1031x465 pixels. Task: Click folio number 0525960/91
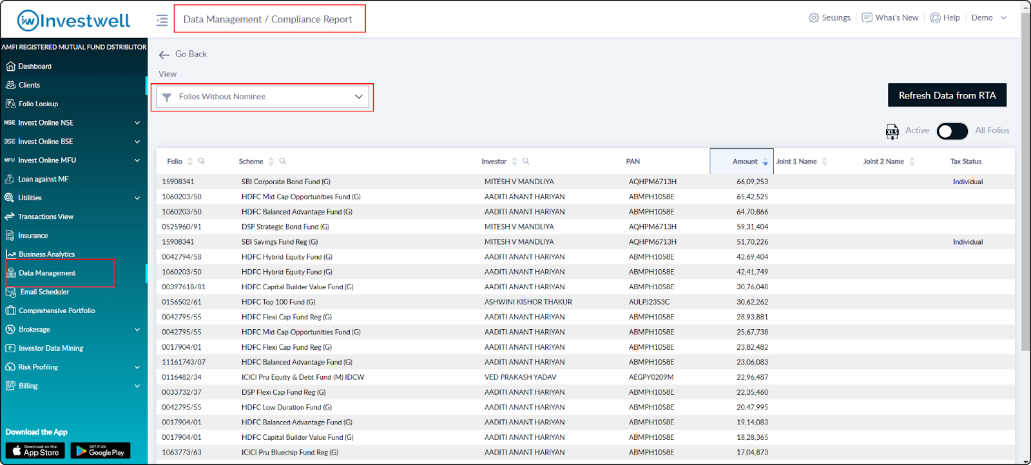pos(182,227)
